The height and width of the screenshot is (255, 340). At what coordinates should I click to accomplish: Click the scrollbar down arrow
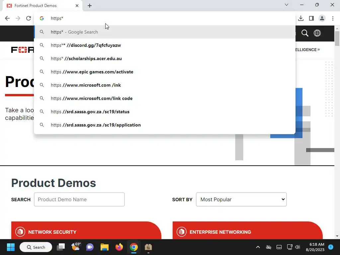pyautogui.click(x=337, y=236)
